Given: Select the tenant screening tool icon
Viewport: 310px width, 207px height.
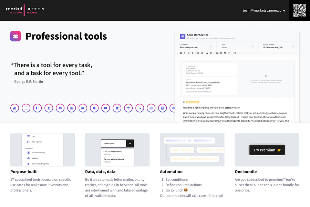Looking at the screenshot, I should pos(49,108).
